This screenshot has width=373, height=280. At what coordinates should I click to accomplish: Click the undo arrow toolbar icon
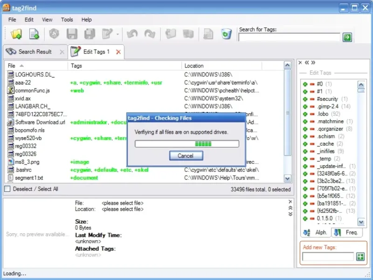click(x=132, y=34)
